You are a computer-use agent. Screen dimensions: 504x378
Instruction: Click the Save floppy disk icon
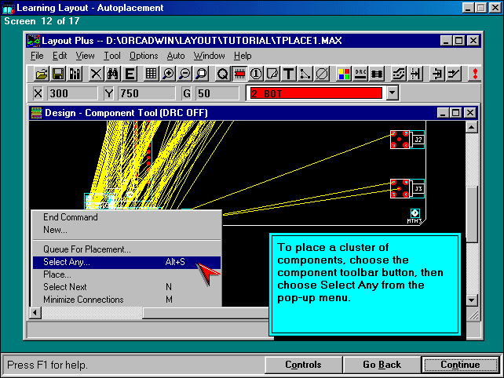58,74
